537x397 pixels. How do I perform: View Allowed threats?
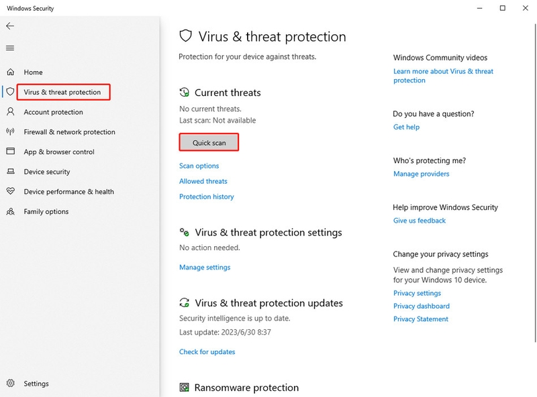(x=203, y=181)
